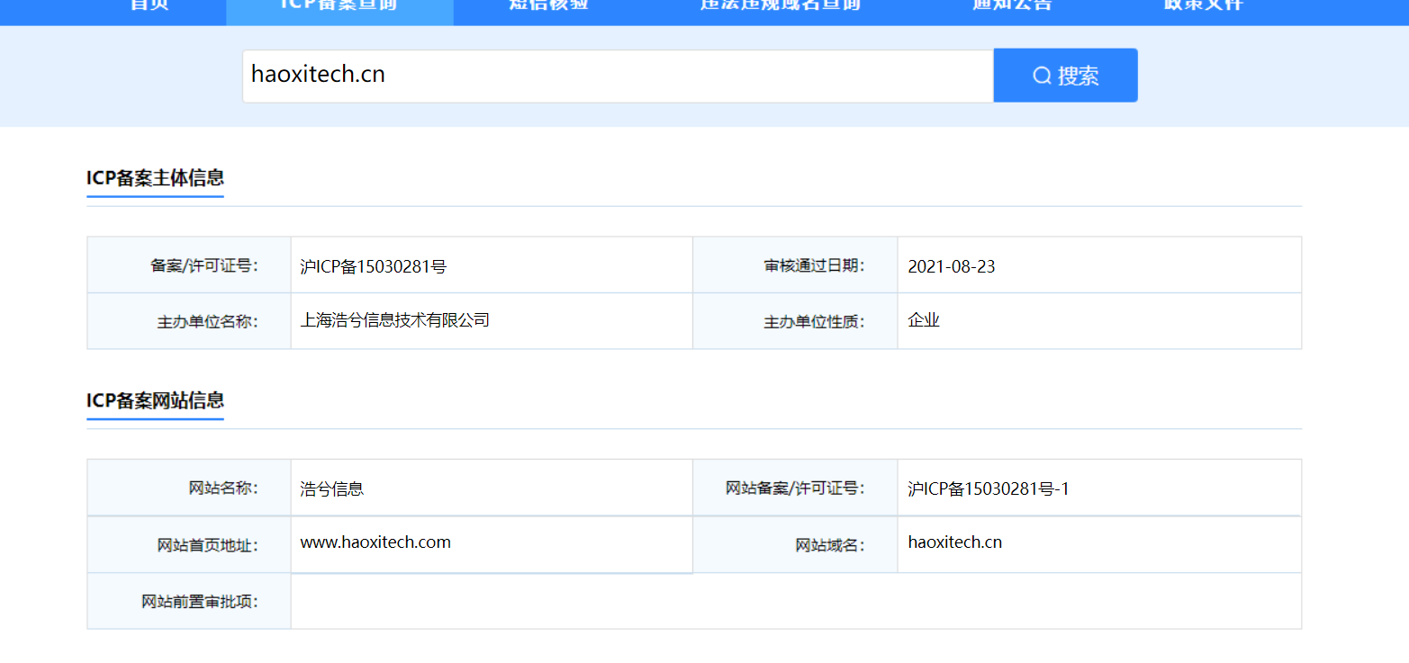The height and width of the screenshot is (663, 1409).
Task: Click the ICP备案网站信息 section heading
Action: [155, 400]
